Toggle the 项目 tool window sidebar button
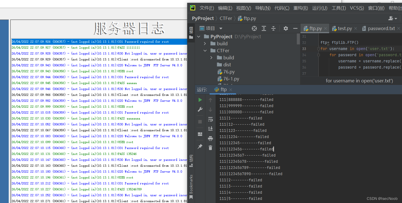The width and height of the screenshot is (402, 203). coord(191,33)
